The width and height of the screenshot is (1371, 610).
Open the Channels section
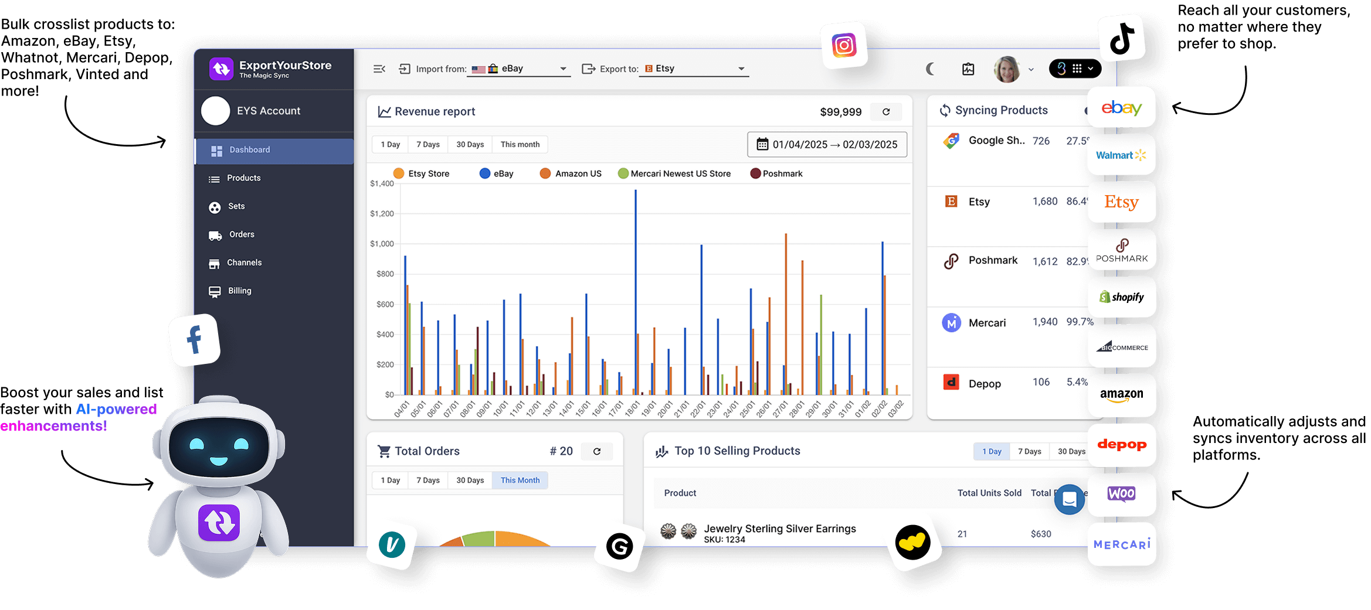pyautogui.click(x=244, y=263)
